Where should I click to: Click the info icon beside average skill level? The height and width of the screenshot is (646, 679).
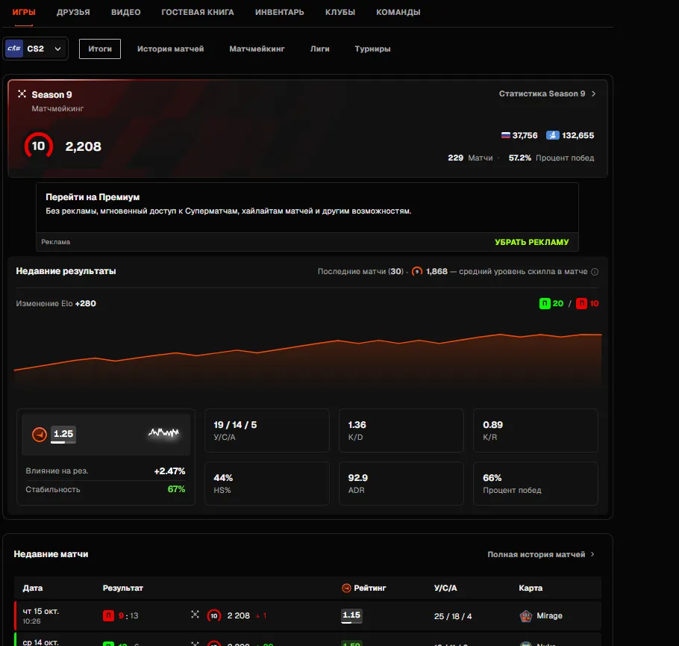pos(595,272)
